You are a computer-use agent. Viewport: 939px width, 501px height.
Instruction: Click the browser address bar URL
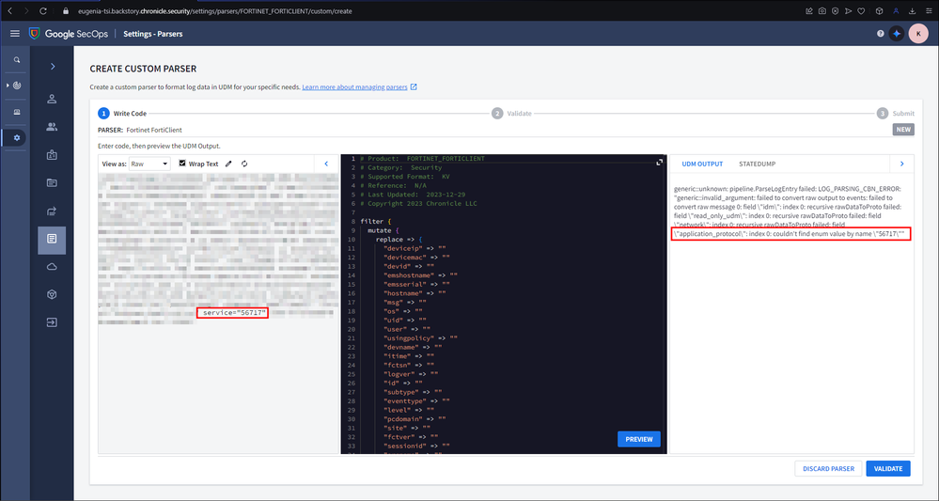pyautogui.click(x=215, y=10)
